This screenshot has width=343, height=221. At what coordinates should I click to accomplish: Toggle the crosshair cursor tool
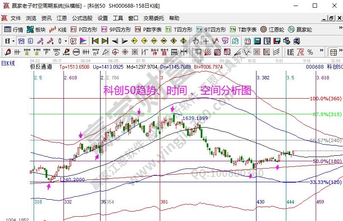[x=206, y=41]
